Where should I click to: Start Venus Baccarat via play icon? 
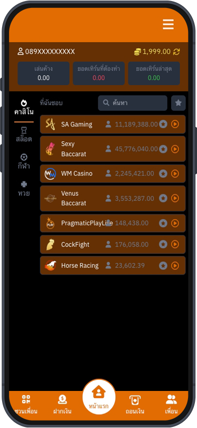pyautogui.click(x=175, y=198)
